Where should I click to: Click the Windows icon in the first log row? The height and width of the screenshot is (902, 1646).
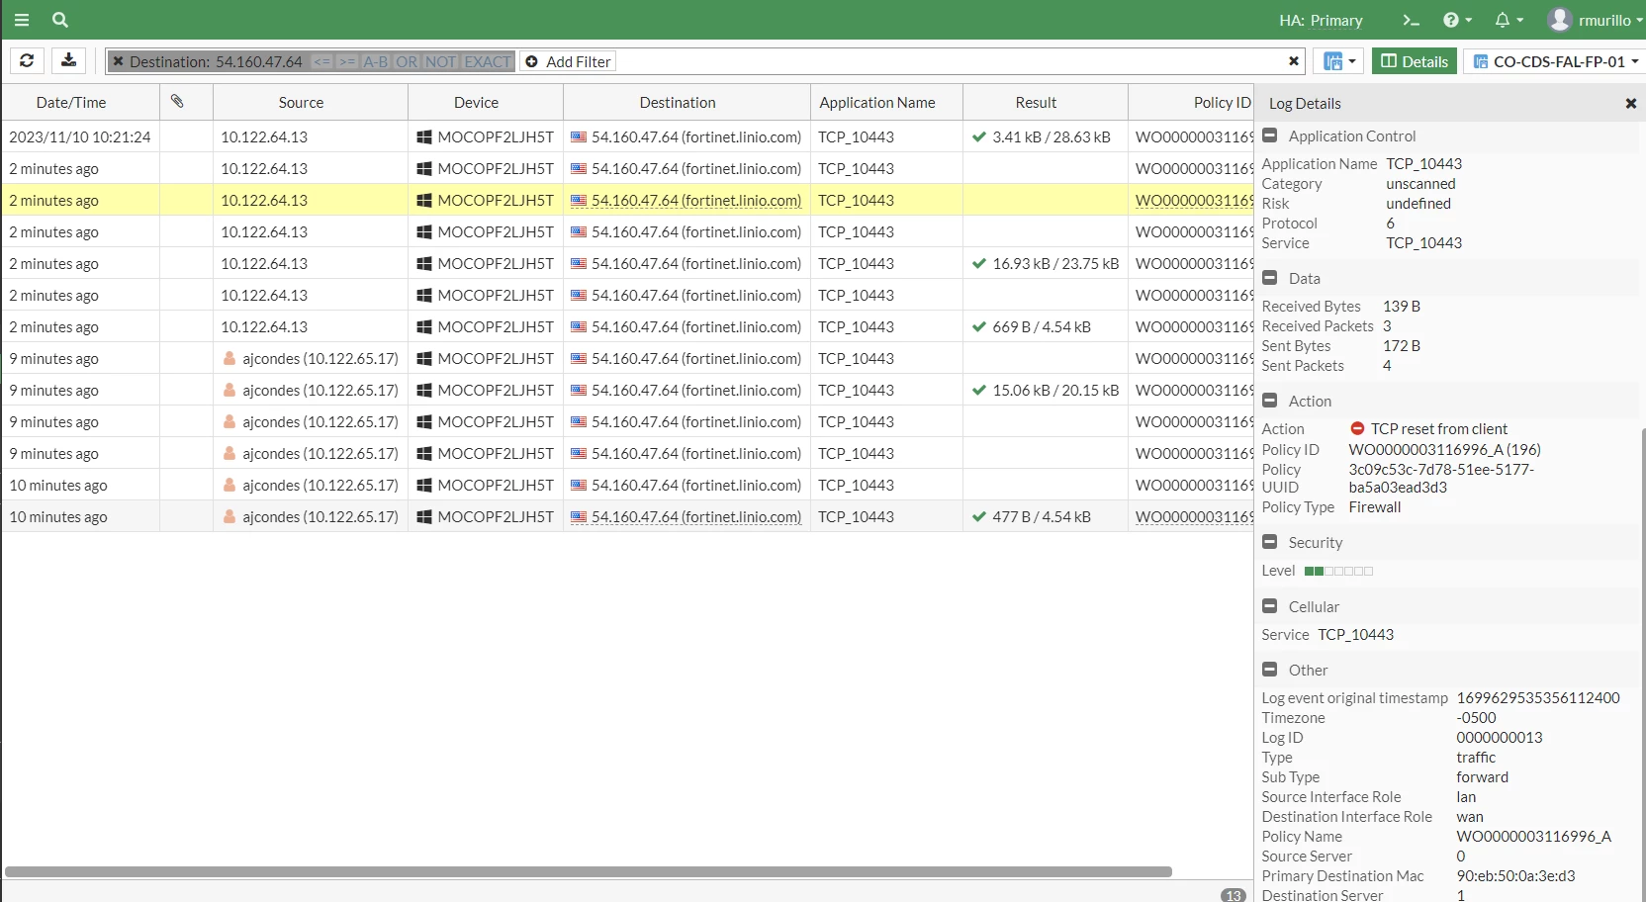(424, 136)
